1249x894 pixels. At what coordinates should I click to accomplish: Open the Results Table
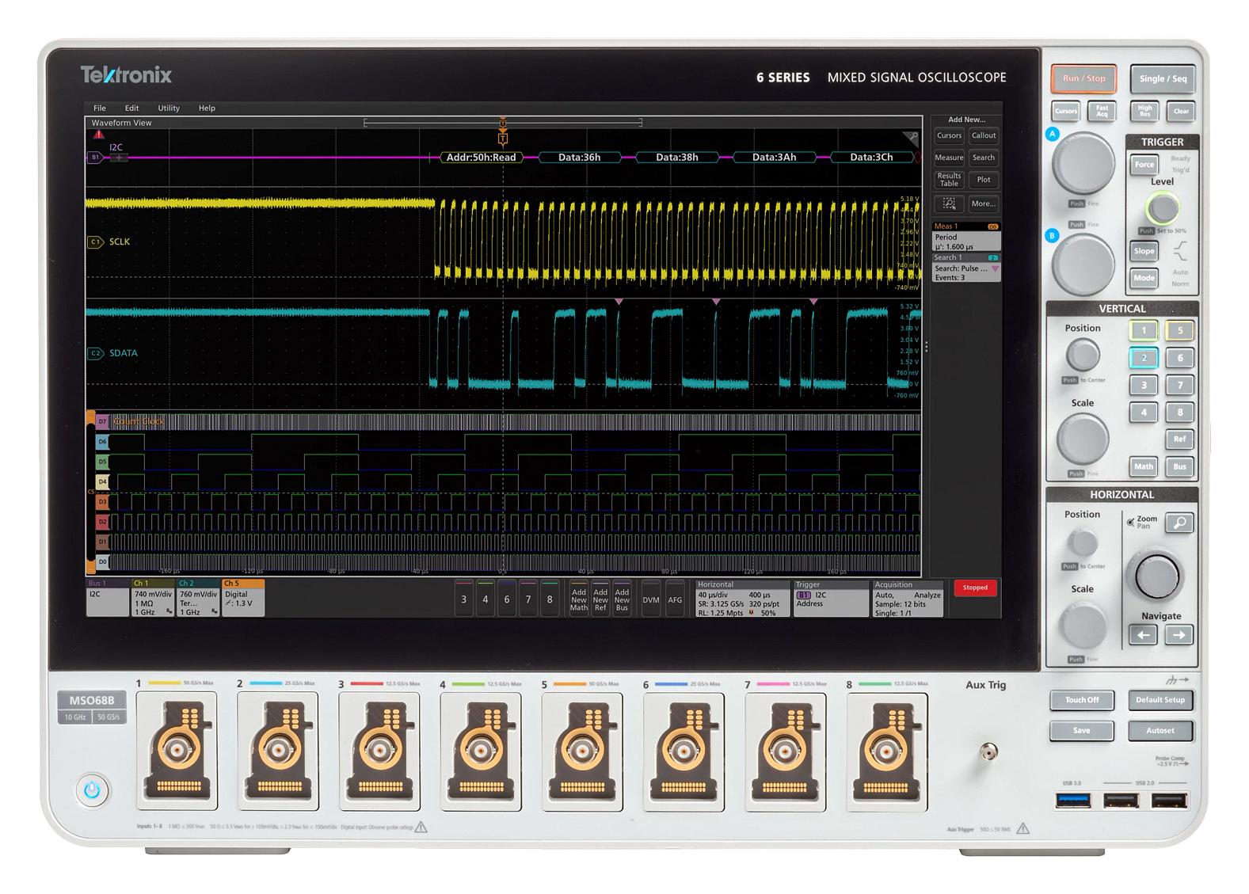coord(949,180)
